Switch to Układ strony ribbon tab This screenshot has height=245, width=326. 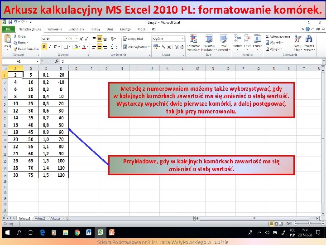tap(77, 29)
